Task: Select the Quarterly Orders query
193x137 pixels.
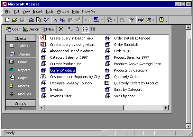Action: 127,77
